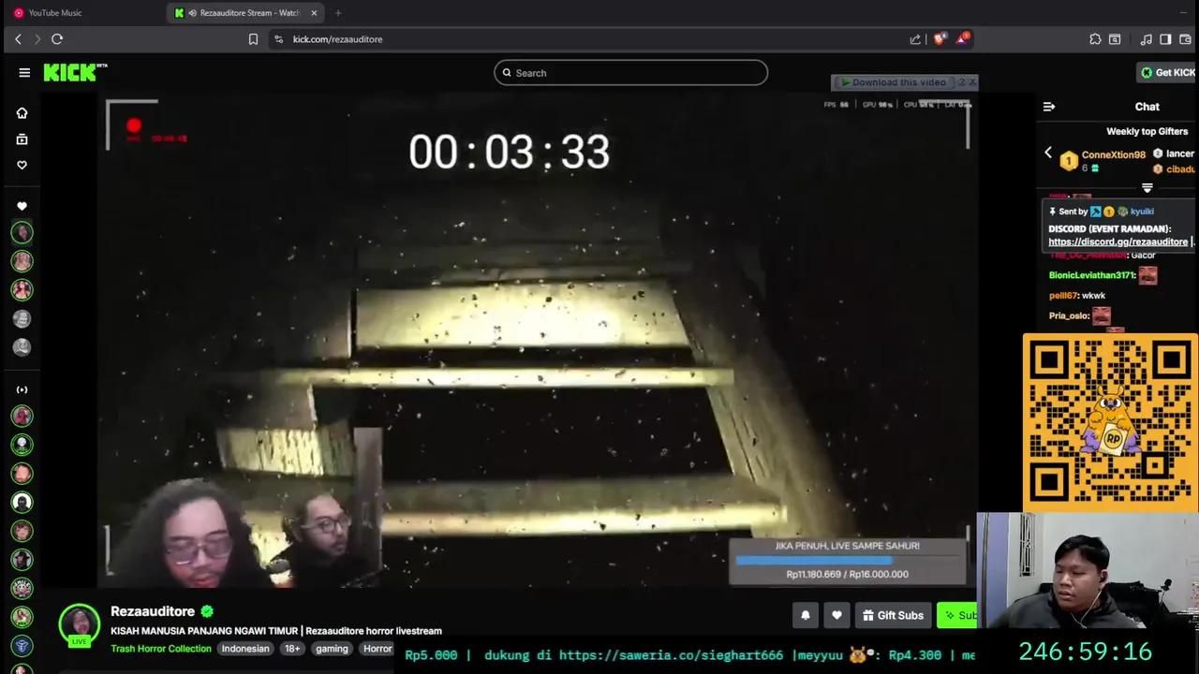Click the Get KICK button
1199x674 pixels.
(1167, 72)
